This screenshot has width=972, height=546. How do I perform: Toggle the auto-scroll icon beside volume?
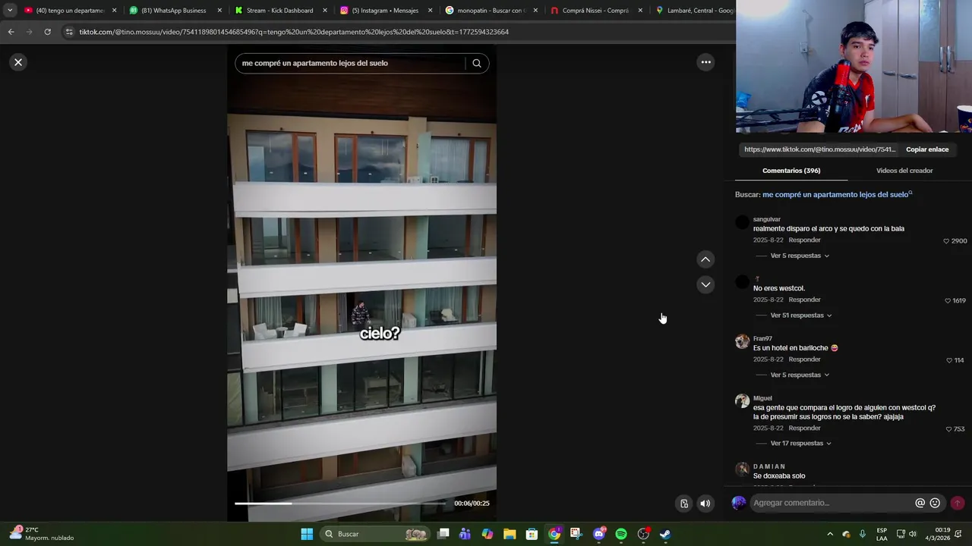point(684,504)
